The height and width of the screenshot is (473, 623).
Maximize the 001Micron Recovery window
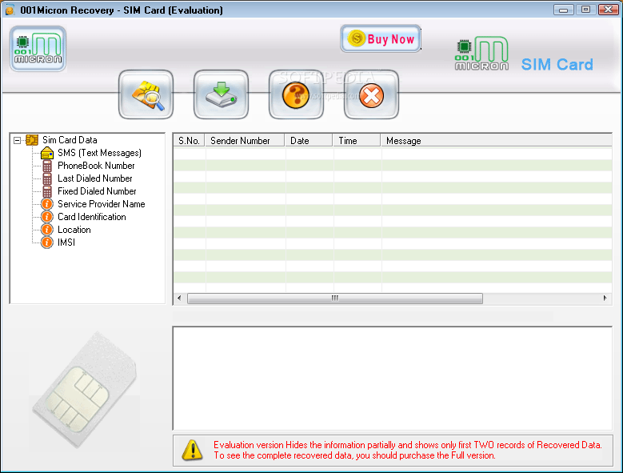click(x=585, y=10)
